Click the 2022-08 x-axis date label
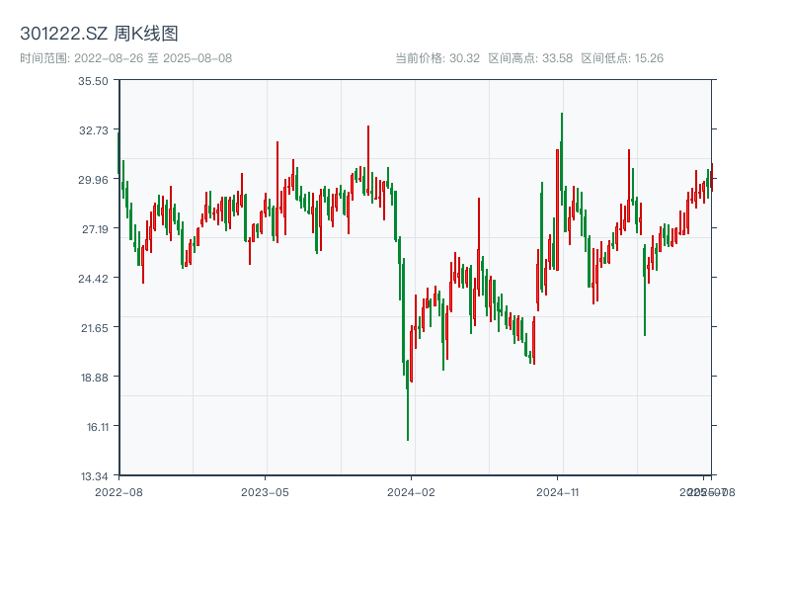 click(118, 492)
